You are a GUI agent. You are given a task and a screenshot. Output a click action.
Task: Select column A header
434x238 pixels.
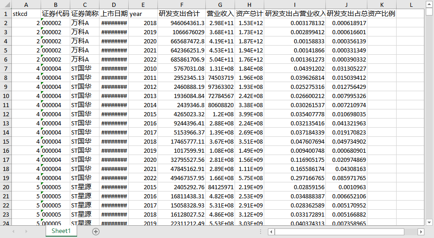point(26,5)
